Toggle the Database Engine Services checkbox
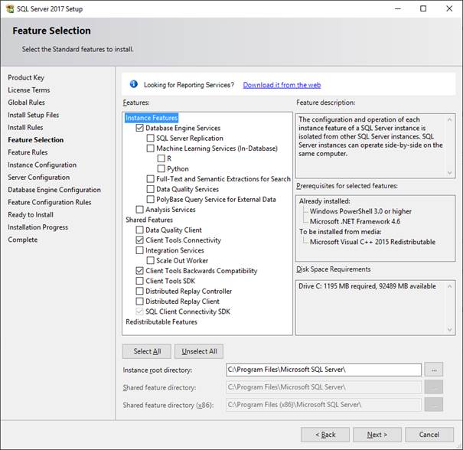The image size is (463, 450). pyautogui.click(x=139, y=128)
